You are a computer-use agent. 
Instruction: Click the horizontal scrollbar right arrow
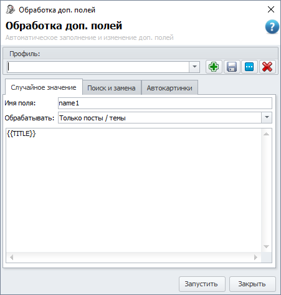(x=255, y=258)
